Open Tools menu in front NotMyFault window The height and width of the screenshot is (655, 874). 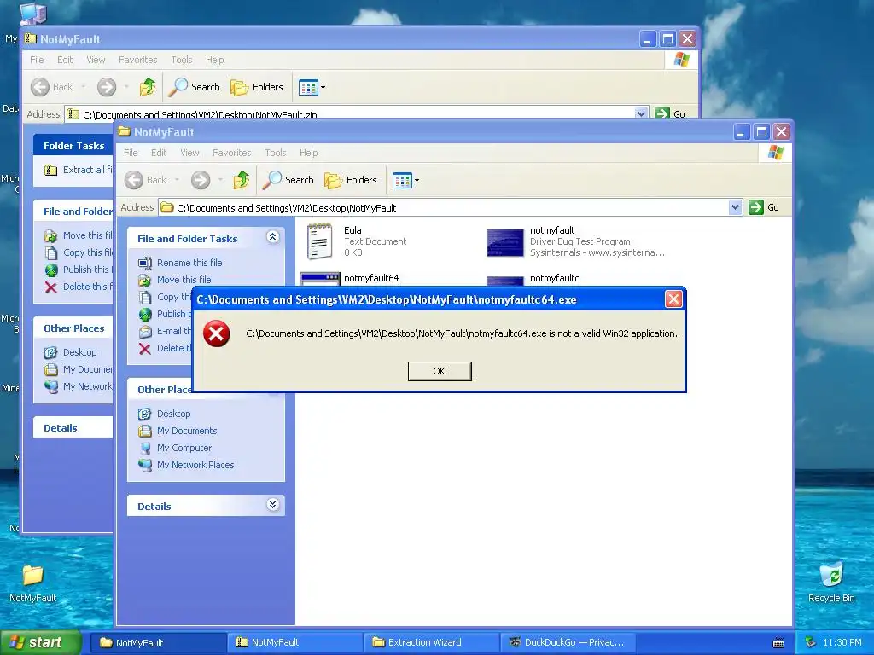276,153
